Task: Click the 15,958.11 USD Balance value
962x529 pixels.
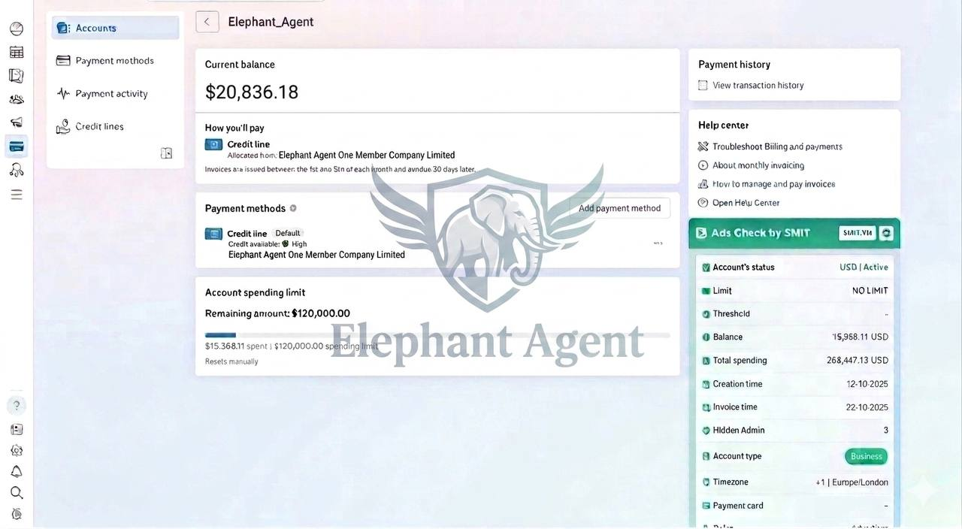Action: point(860,337)
